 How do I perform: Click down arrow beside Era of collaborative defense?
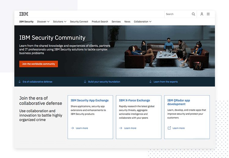pyautogui.click(x=20, y=82)
